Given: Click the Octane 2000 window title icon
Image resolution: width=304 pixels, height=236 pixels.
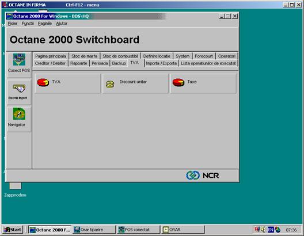Looking at the screenshot, I should point(9,16).
